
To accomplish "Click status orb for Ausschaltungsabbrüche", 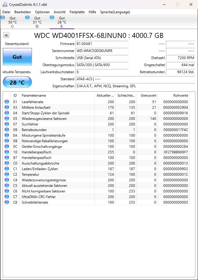I will [6, 163].
